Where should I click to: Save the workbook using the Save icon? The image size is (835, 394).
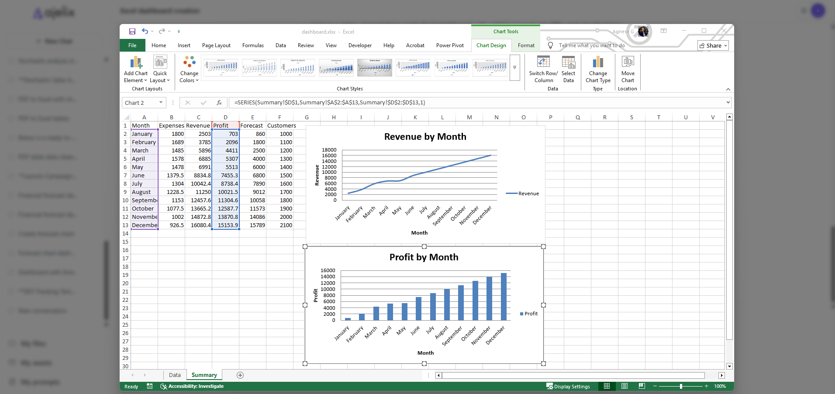pos(132,31)
